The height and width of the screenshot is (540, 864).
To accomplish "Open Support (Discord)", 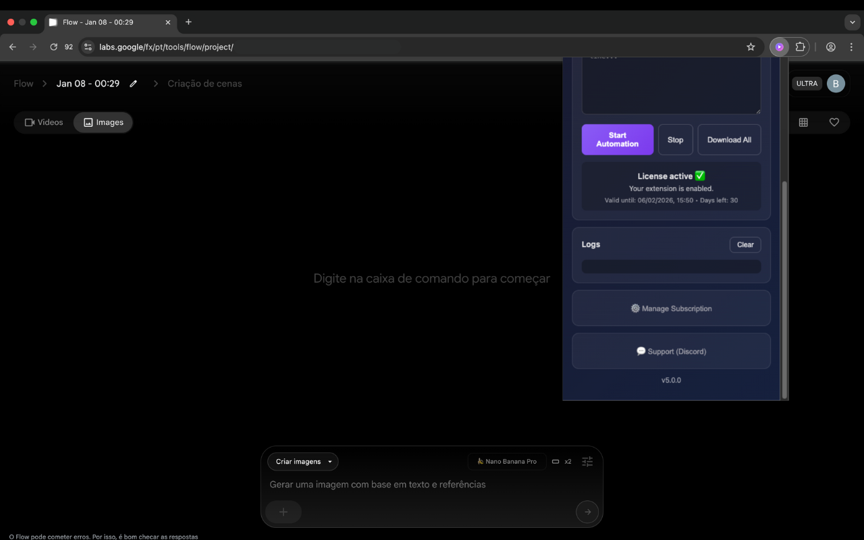I will click(x=672, y=351).
